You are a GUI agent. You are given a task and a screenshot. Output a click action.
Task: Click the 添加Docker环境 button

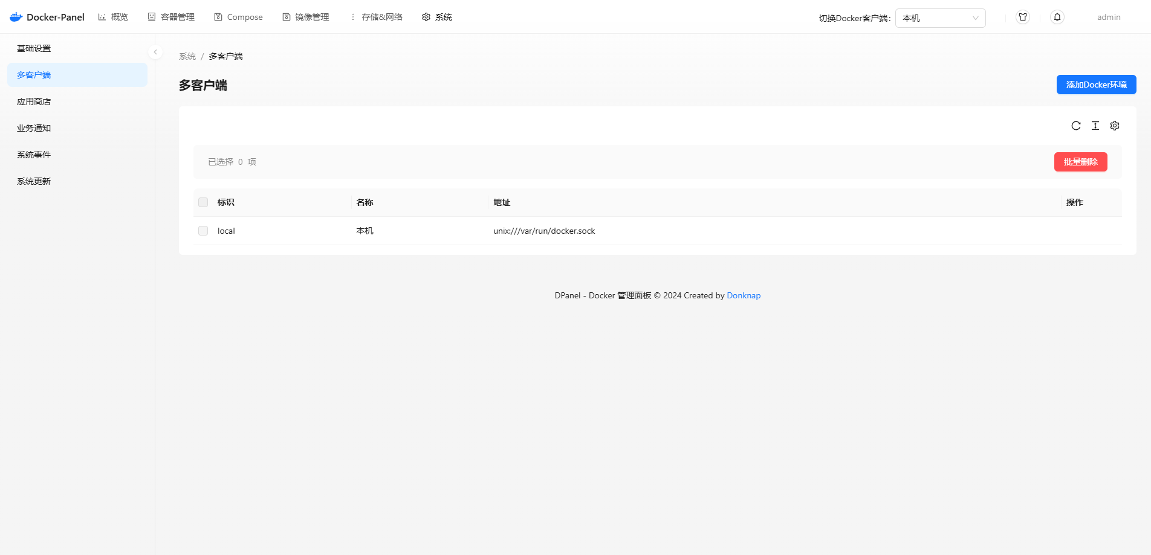point(1096,85)
